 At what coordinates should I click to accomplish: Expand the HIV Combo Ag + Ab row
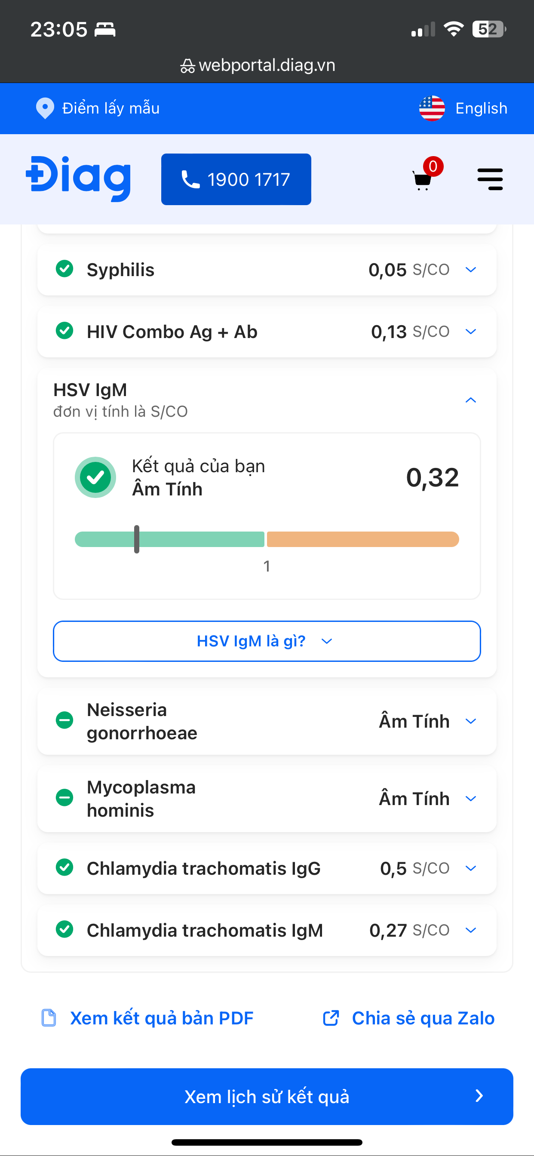(x=471, y=332)
